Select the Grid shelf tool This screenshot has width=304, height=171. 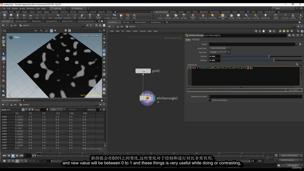click(30, 16)
